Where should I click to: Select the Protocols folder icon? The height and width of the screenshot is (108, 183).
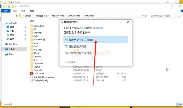tap(31, 50)
